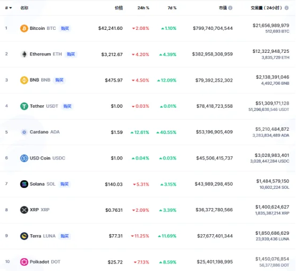296x271 pixels.
Task: Click the buy button next to Ethereum ETH
Action: point(71,54)
